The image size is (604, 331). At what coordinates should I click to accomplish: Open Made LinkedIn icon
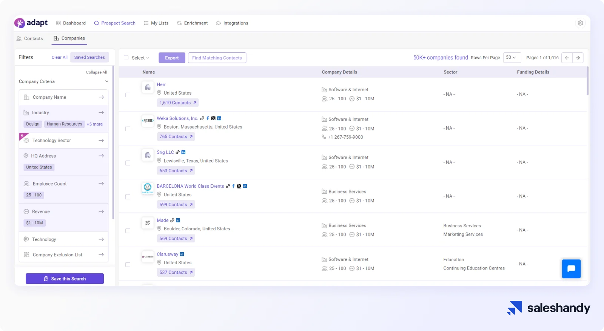point(178,220)
